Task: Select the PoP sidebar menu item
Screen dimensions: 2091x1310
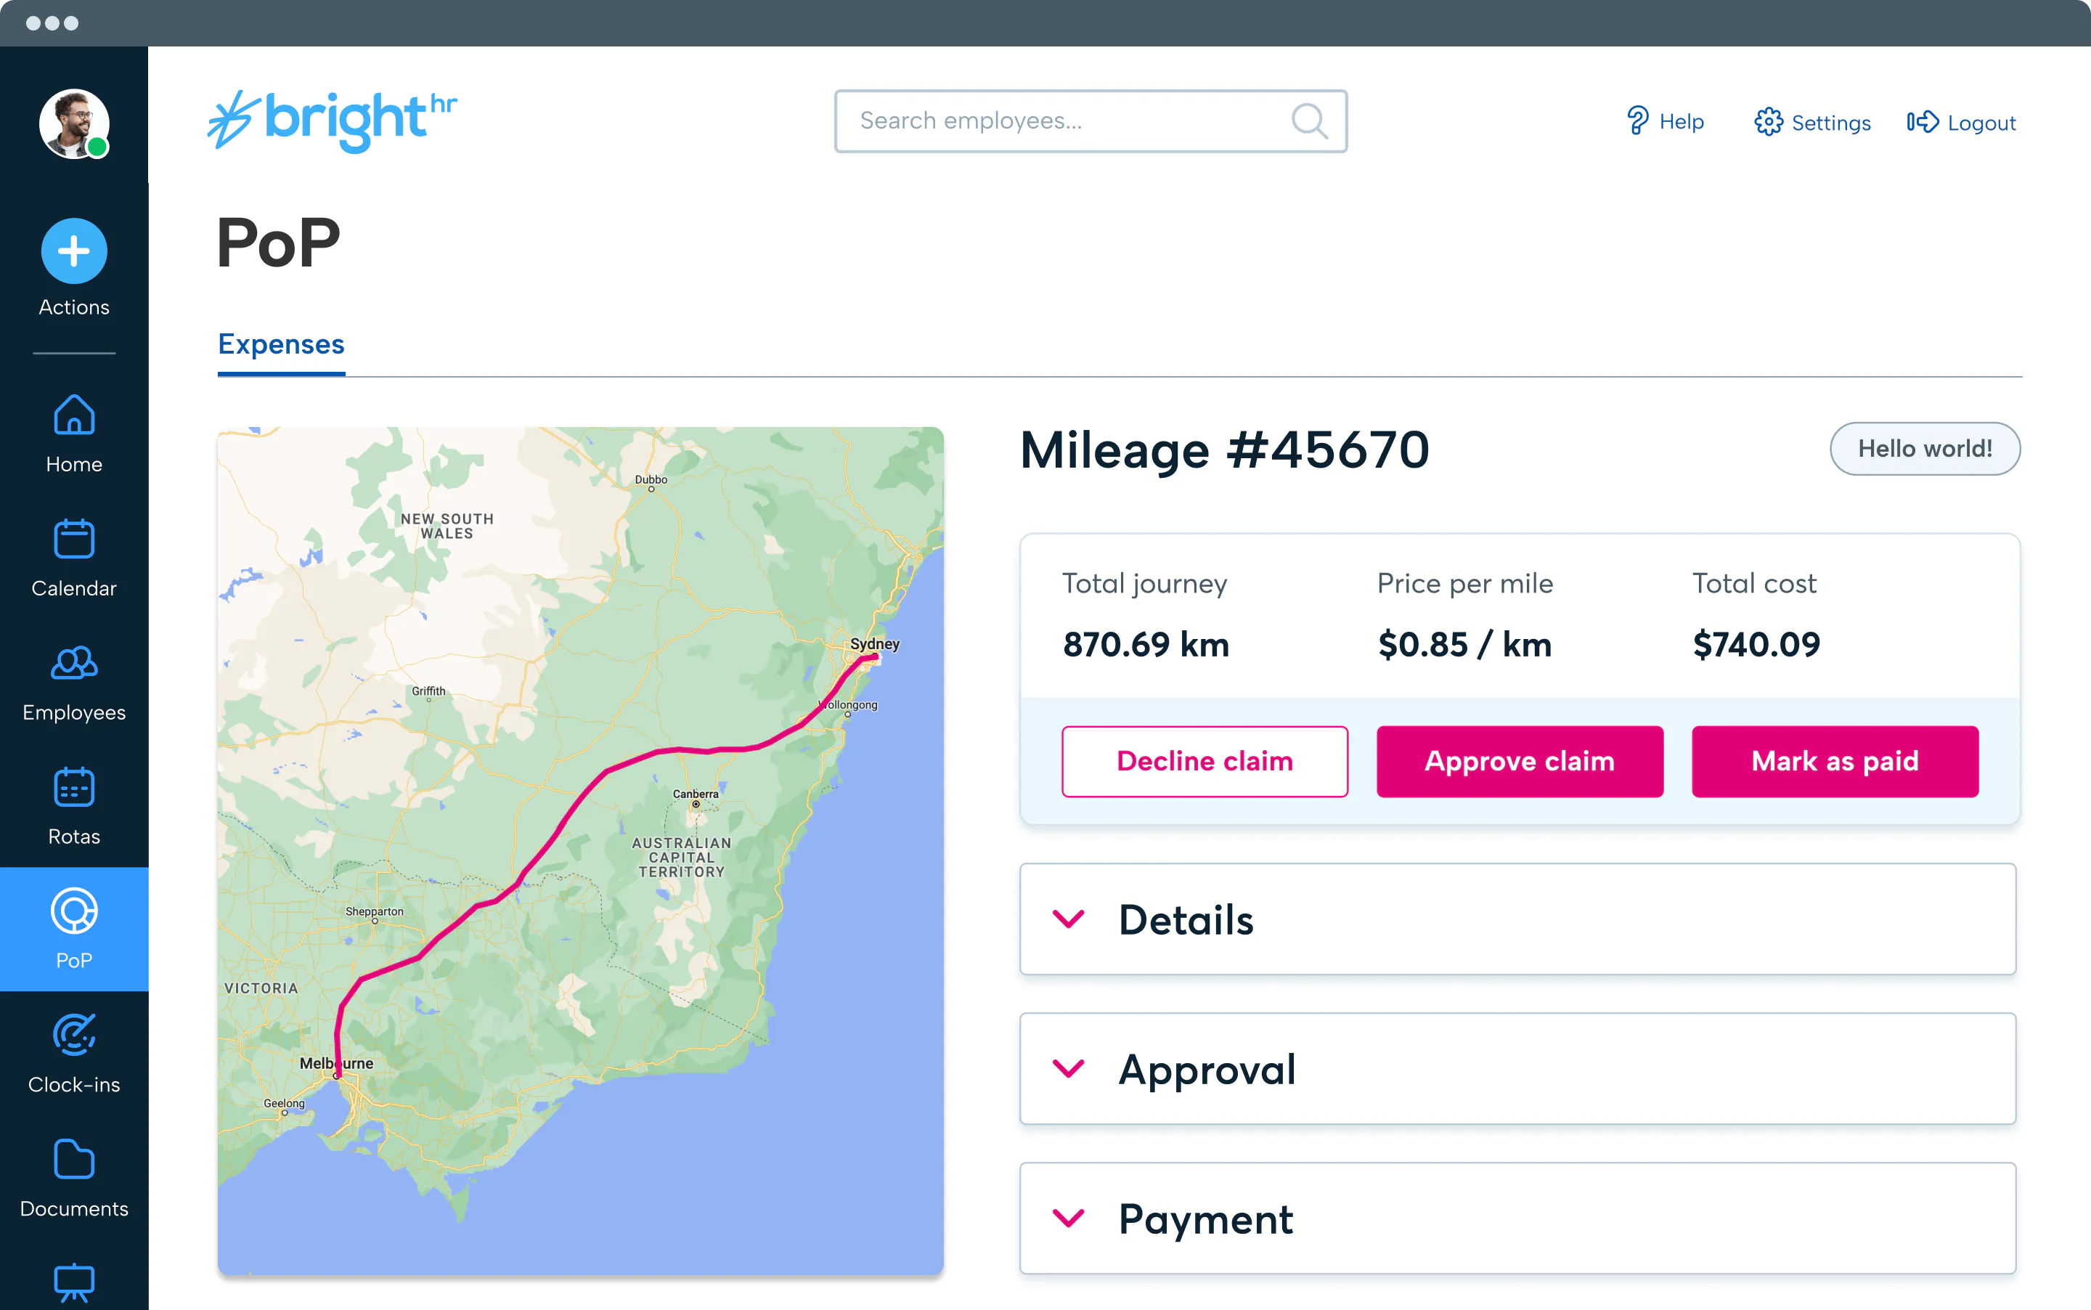Action: [73, 929]
